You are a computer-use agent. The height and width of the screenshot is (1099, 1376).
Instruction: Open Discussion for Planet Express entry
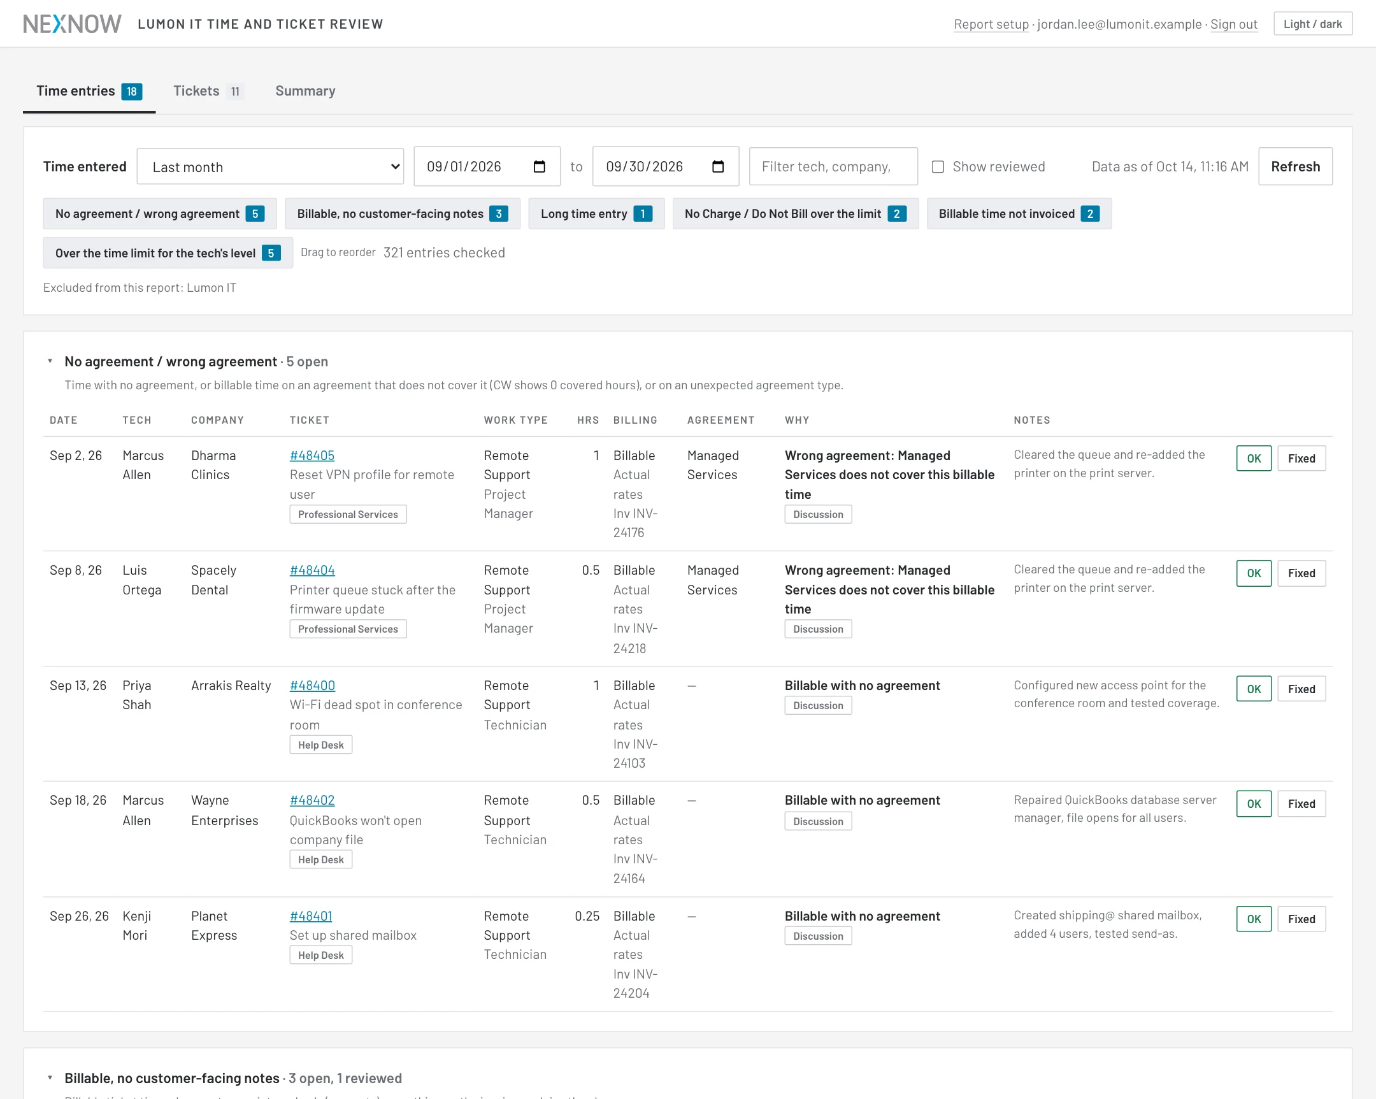817,937
